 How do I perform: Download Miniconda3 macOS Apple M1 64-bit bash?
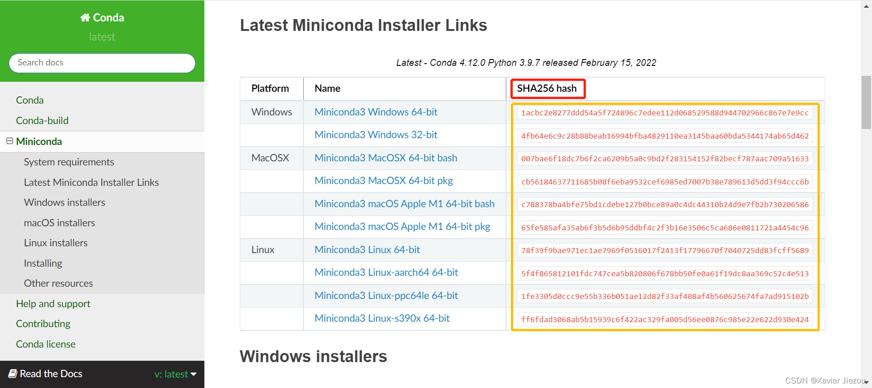click(x=405, y=204)
